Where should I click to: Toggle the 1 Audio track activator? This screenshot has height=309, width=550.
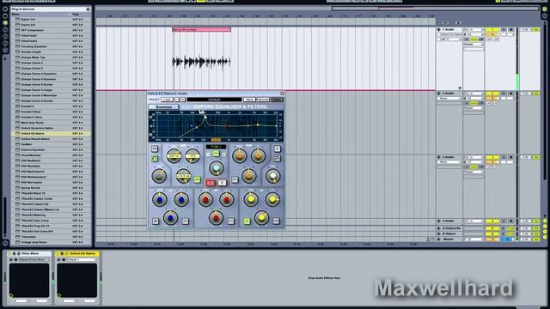[492, 30]
